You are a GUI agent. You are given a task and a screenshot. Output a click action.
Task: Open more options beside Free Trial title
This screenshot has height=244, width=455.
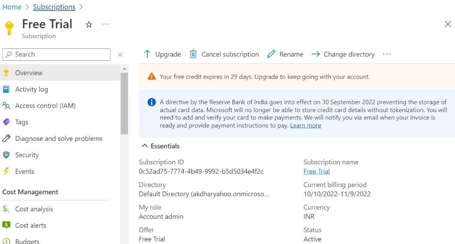105,24
